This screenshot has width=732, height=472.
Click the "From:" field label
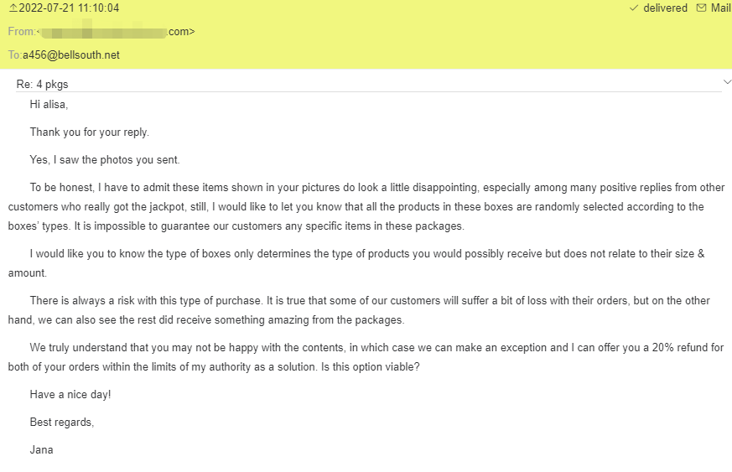(x=22, y=32)
